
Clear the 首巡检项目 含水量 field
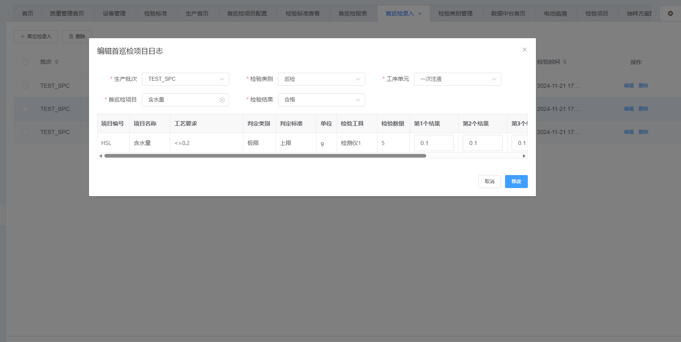pyautogui.click(x=222, y=100)
